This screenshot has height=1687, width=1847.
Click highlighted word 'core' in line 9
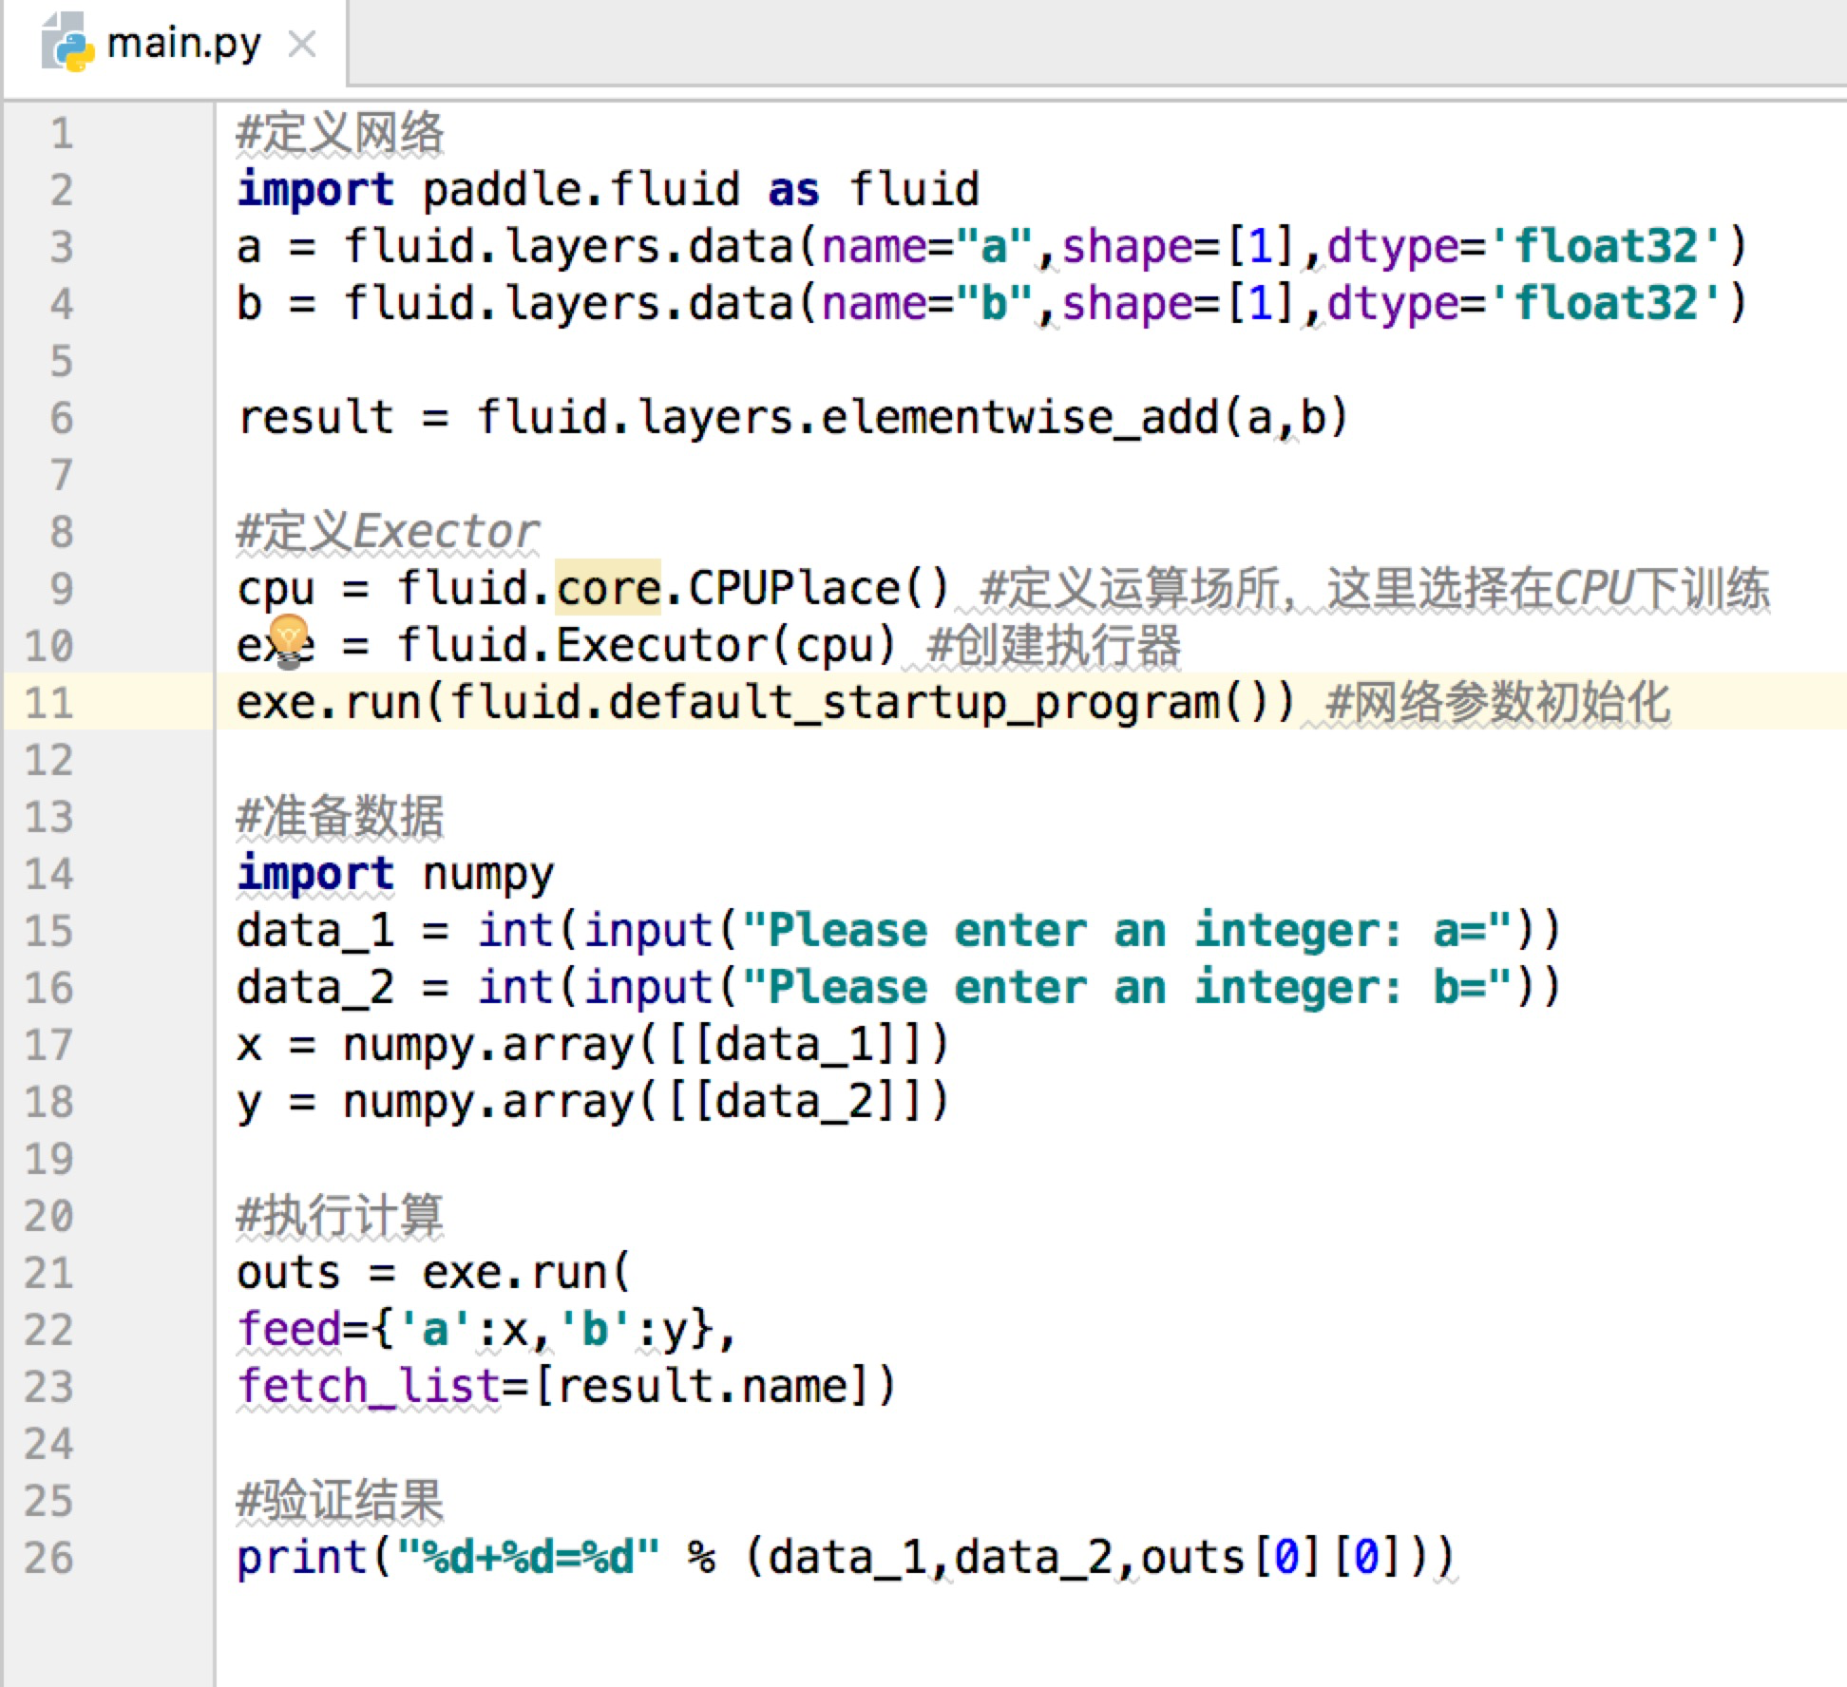coord(608,588)
